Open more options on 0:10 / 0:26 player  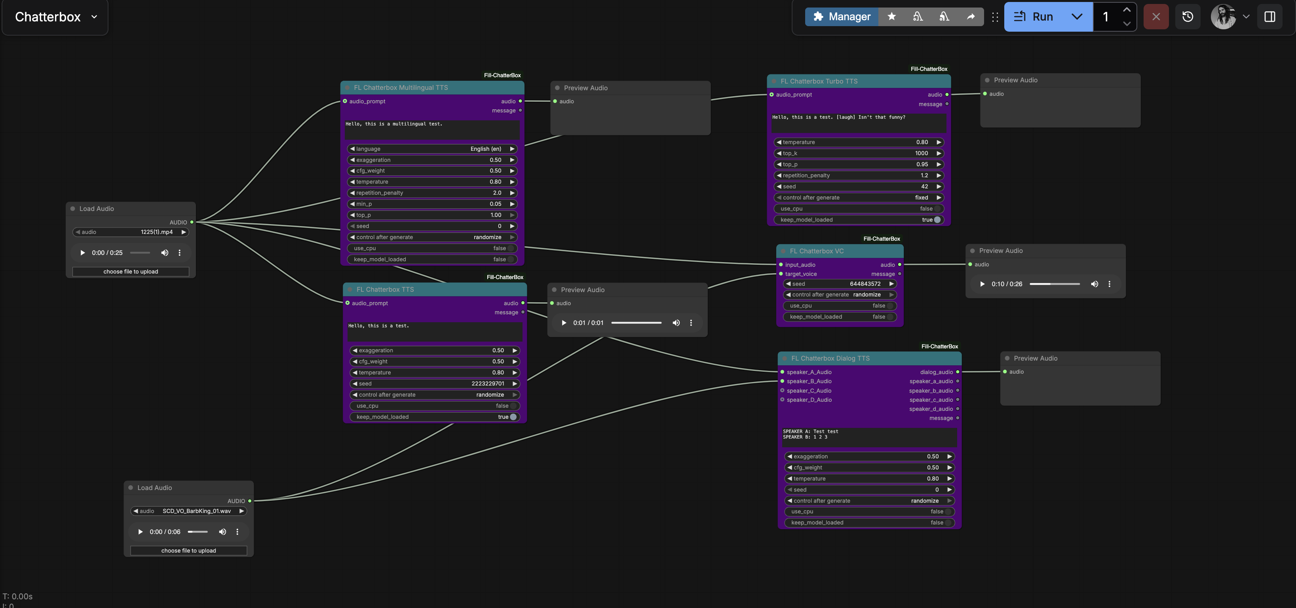(x=1109, y=284)
